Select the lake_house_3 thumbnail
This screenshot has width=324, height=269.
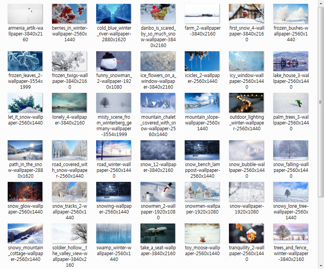[x=291, y=61]
